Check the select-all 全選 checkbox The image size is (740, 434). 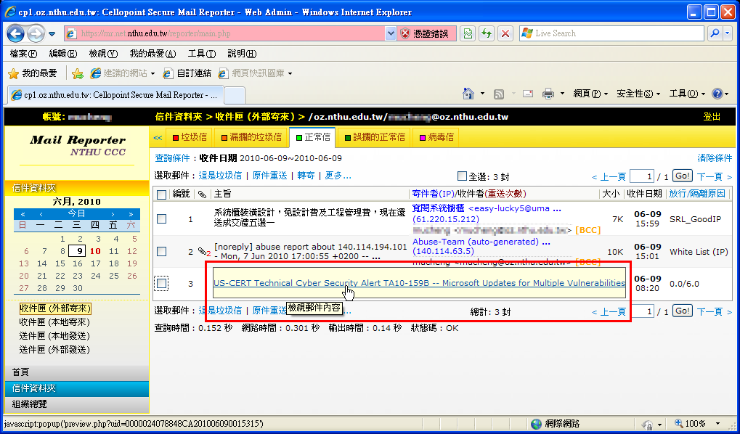click(462, 176)
